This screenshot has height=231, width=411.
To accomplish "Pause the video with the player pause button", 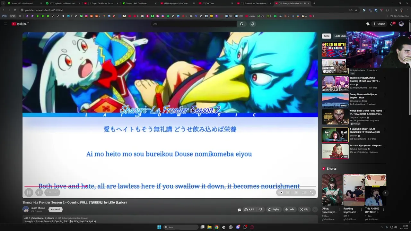I will click(x=29, y=193).
